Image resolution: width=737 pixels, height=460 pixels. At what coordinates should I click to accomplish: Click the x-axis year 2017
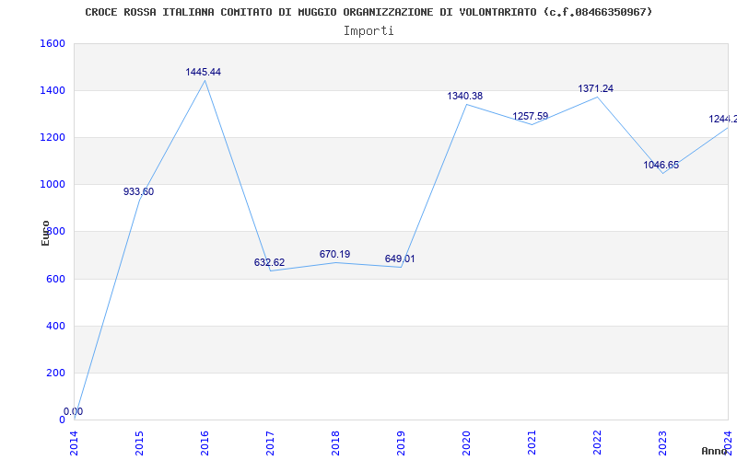pos(270,443)
